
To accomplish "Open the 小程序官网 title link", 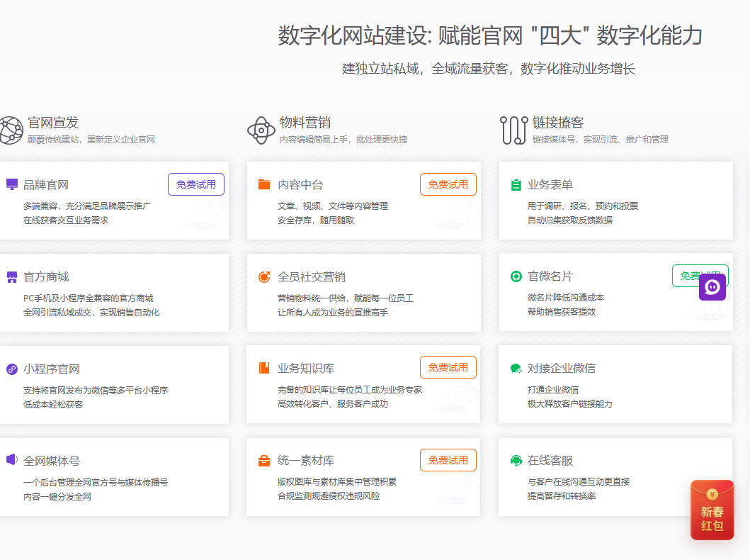I will point(52,369).
